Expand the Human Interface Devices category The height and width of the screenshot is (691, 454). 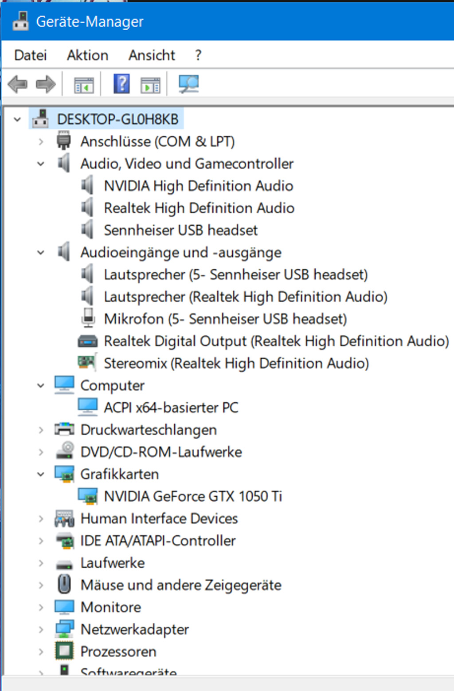[41, 518]
